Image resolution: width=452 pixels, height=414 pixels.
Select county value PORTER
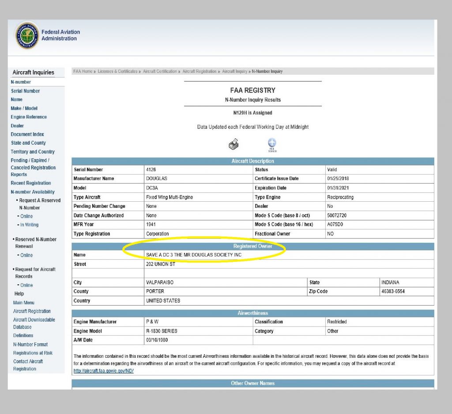(x=155, y=291)
